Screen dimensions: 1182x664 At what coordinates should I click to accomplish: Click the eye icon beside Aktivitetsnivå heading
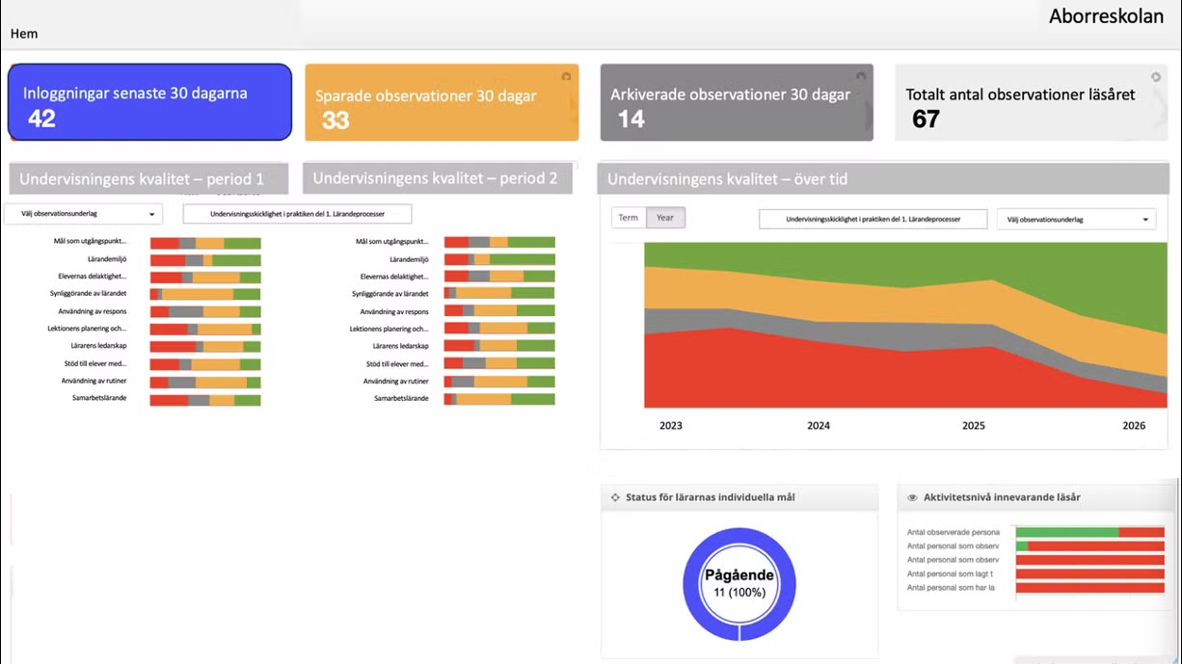tap(912, 498)
